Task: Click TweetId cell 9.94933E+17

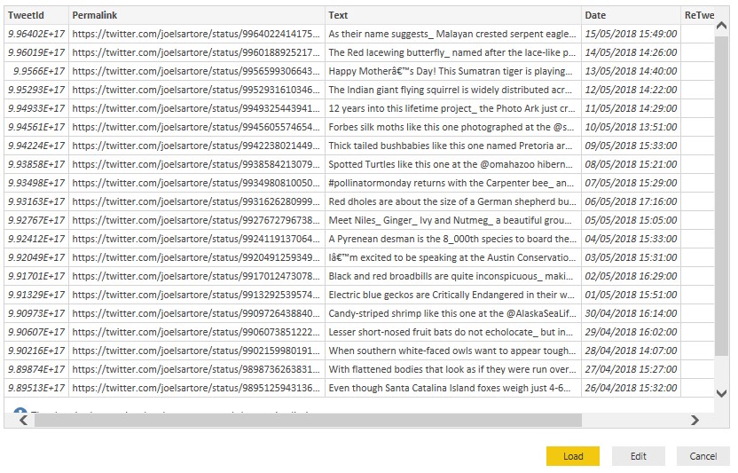Action: (x=36, y=108)
